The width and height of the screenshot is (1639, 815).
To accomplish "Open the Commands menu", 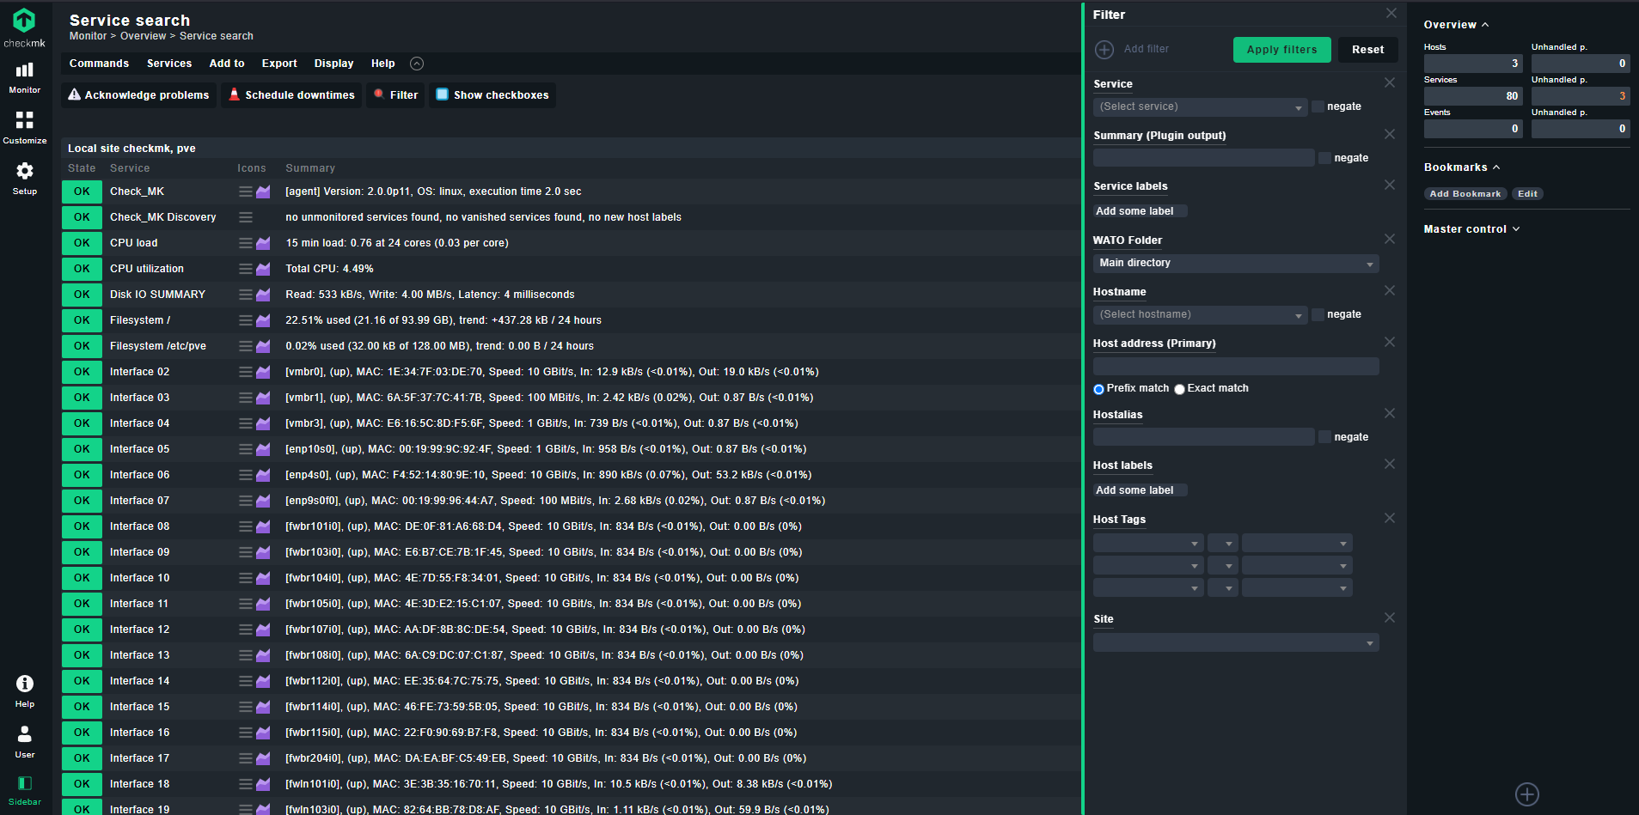I will (99, 64).
